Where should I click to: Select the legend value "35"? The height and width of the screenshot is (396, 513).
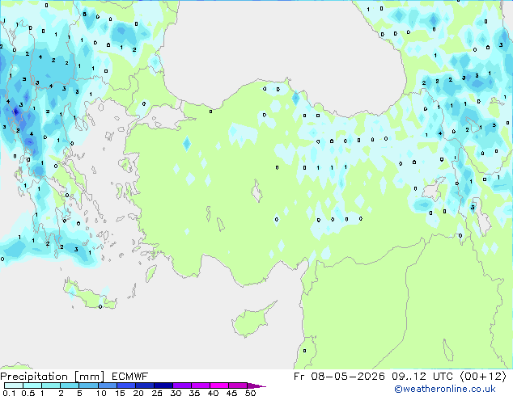click(x=194, y=393)
